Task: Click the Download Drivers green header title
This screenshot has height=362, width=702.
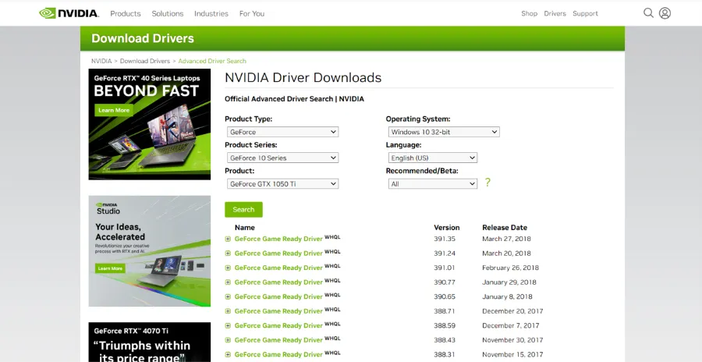Action: (143, 38)
